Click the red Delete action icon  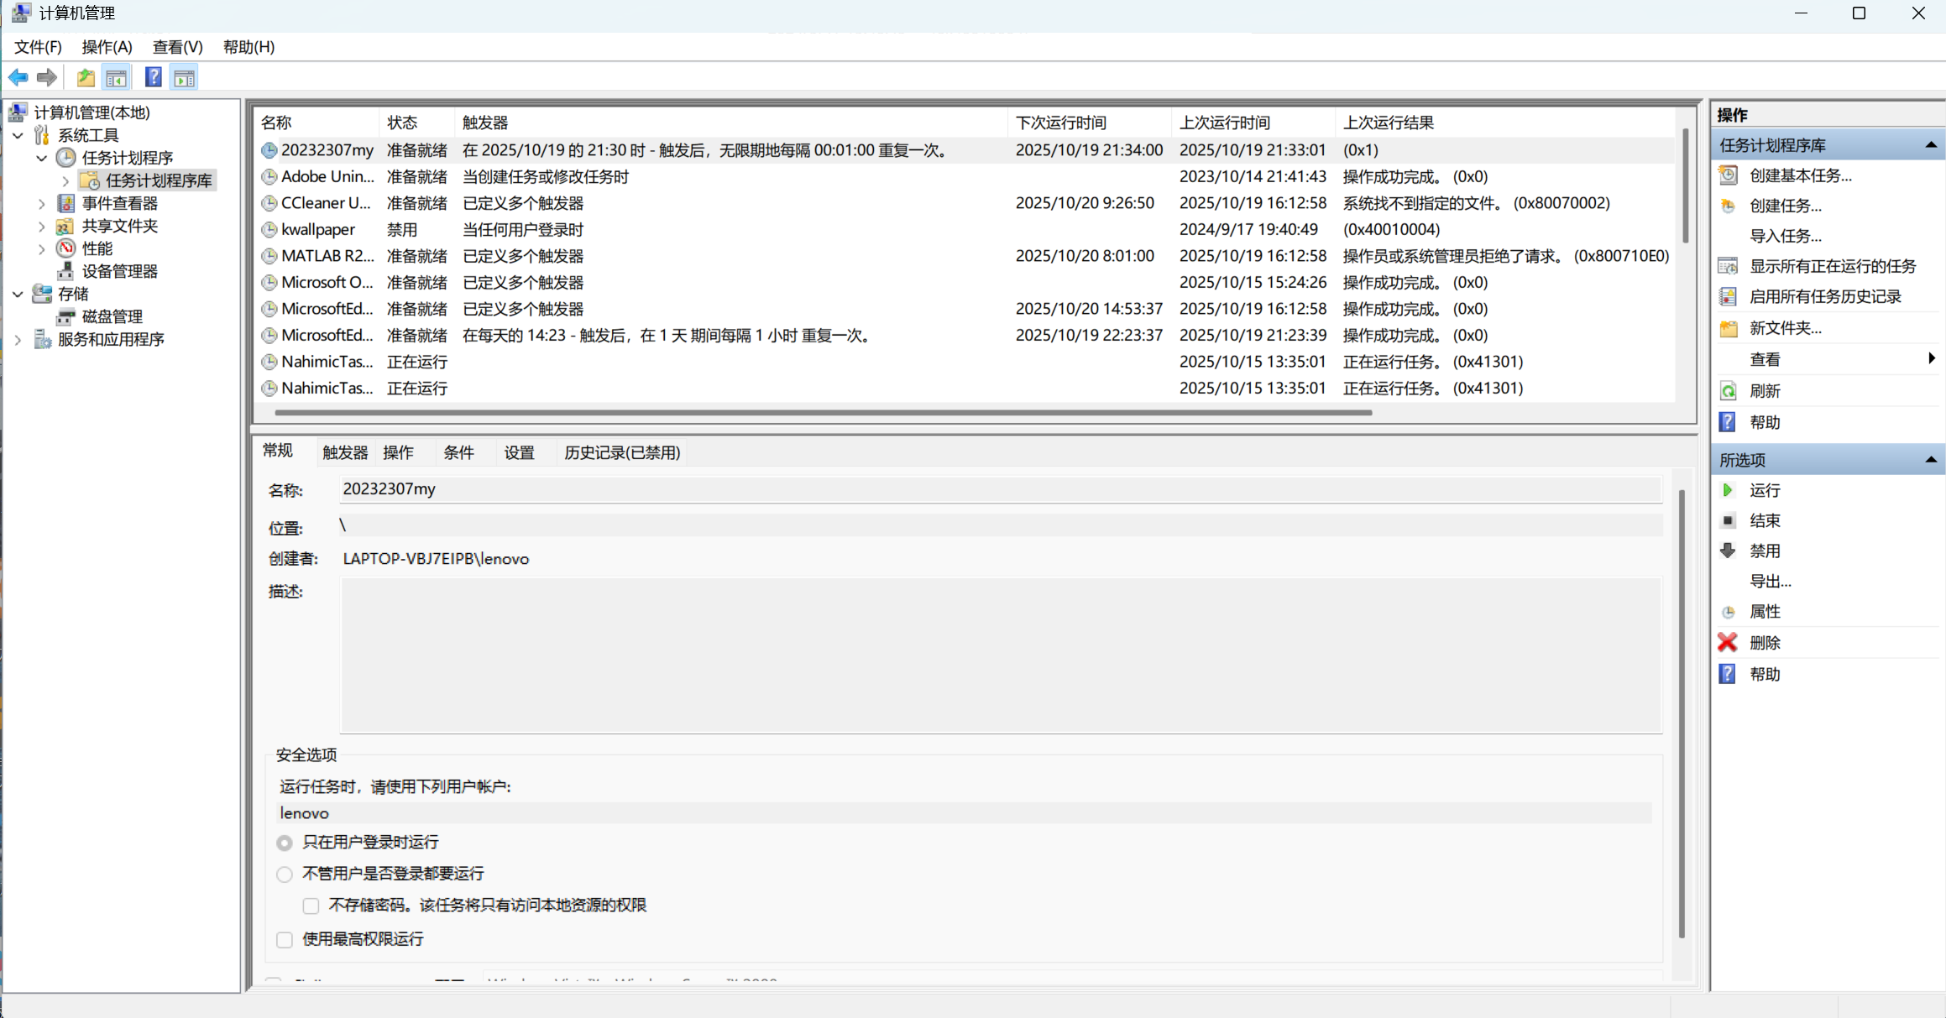point(1728,643)
